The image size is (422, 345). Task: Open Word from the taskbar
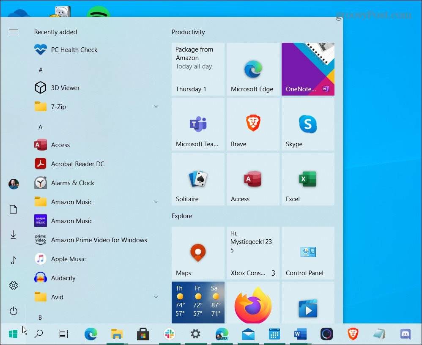click(x=300, y=334)
